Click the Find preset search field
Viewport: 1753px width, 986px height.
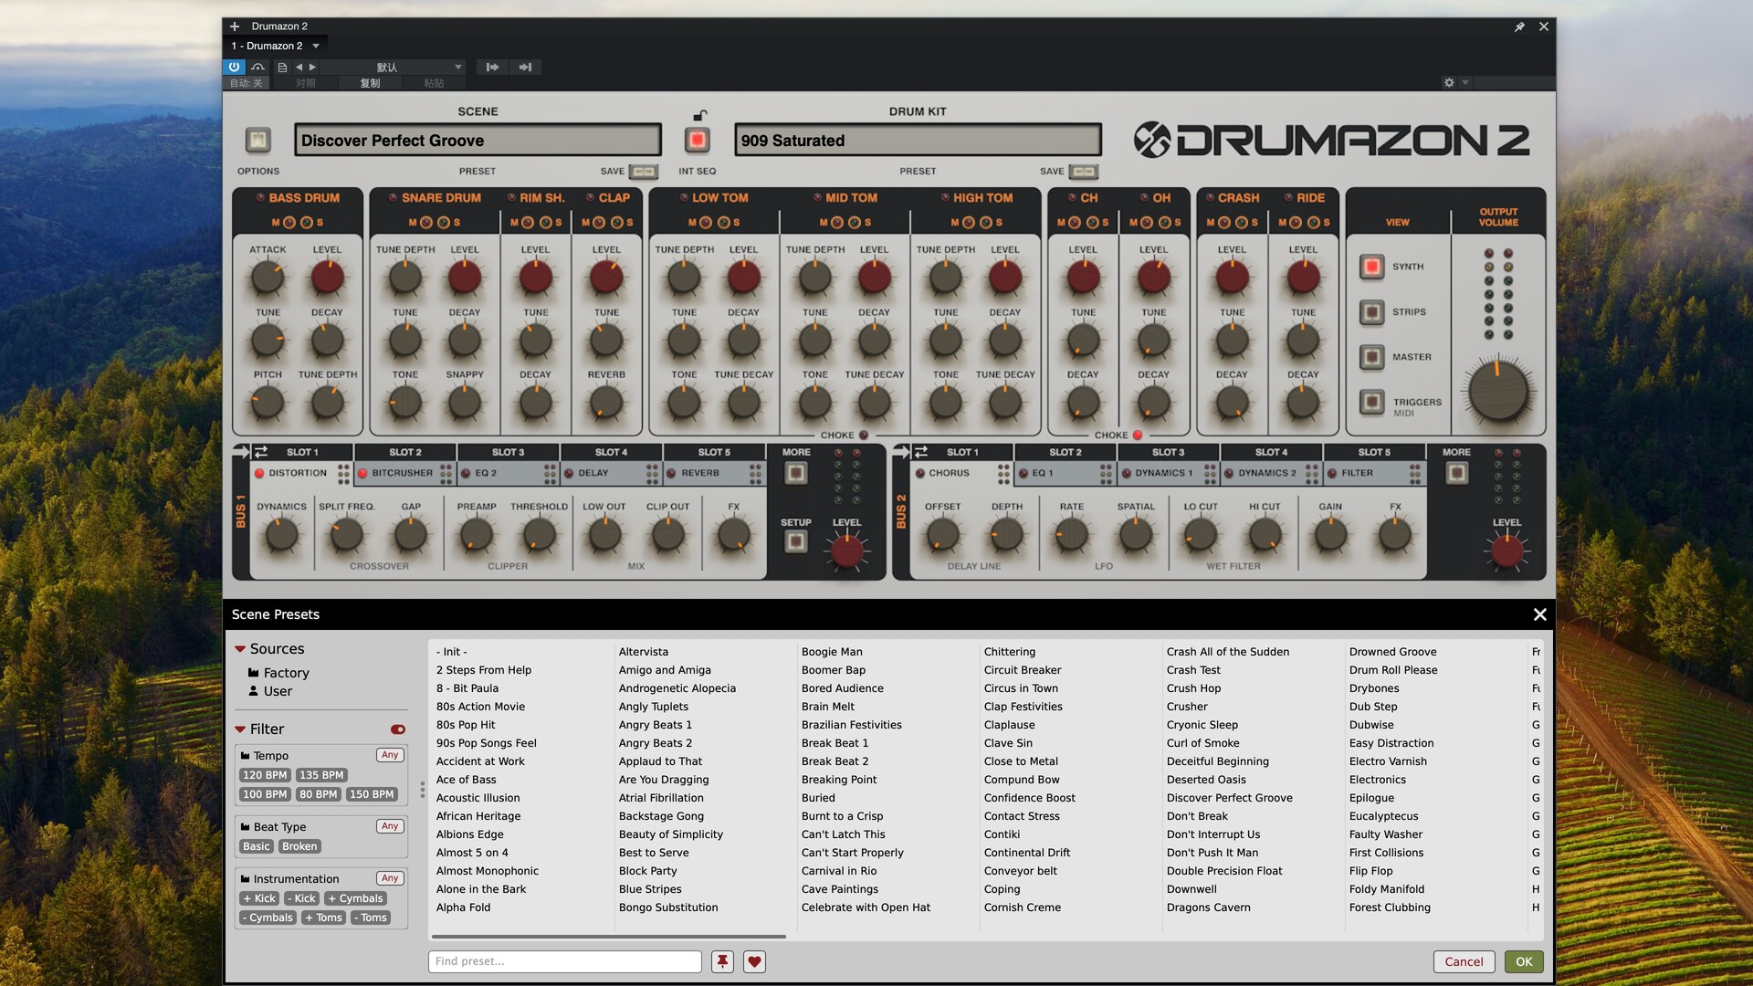(x=565, y=961)
